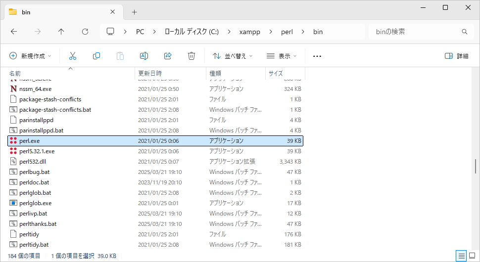Switch to details list view icon in status bar
This screenshot has height=262, width=480.
click(x=461, y=256)
